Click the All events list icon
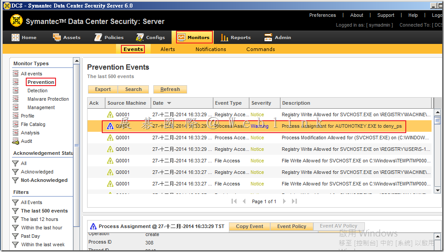The width and height of the screenshot is (444, 252). (x=16, y=74)
